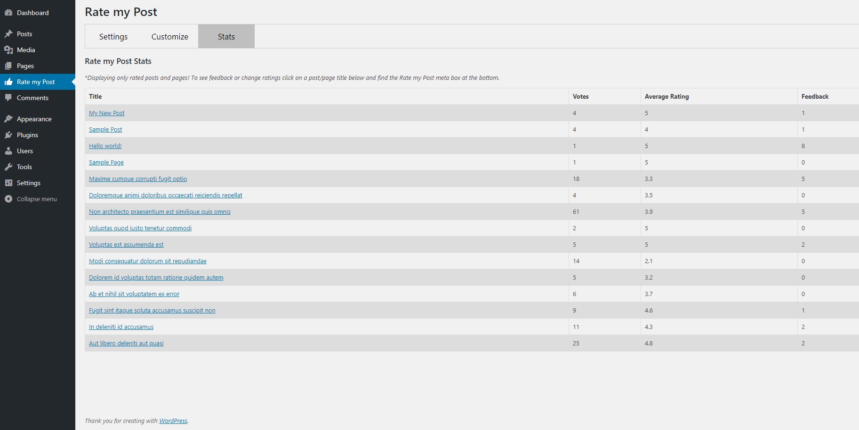The image size is (859, 430).
Task: Collapse the admin sidebar menu
Action: click(36, 199)
